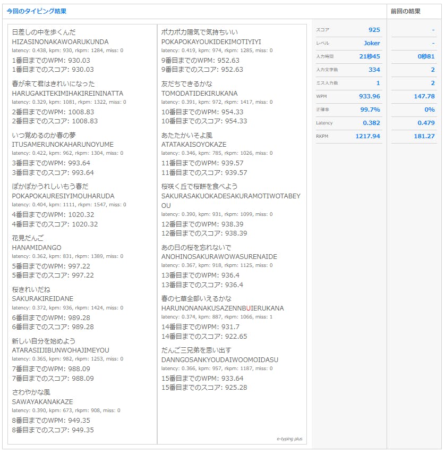The height and width of the screenshot is (452, 445).
Task: Click the line 4番目までのWPM: 1020.32
Action: coord(53,215)
